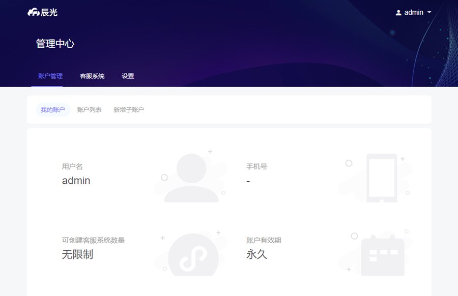Click the 无限制 quota value
The image size is (458, 296).
pyautogui.click(x=77, y=254)
